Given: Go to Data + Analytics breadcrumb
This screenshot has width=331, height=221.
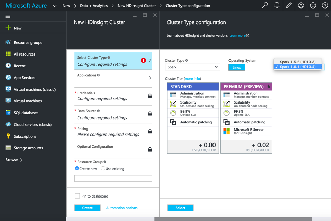Looking at the screenshot, I should [94, 6].
